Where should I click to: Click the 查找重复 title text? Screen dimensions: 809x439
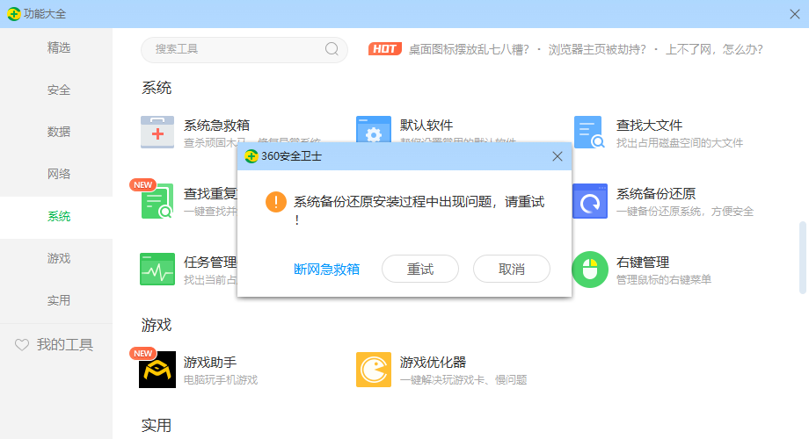click(x=210, y=194)
